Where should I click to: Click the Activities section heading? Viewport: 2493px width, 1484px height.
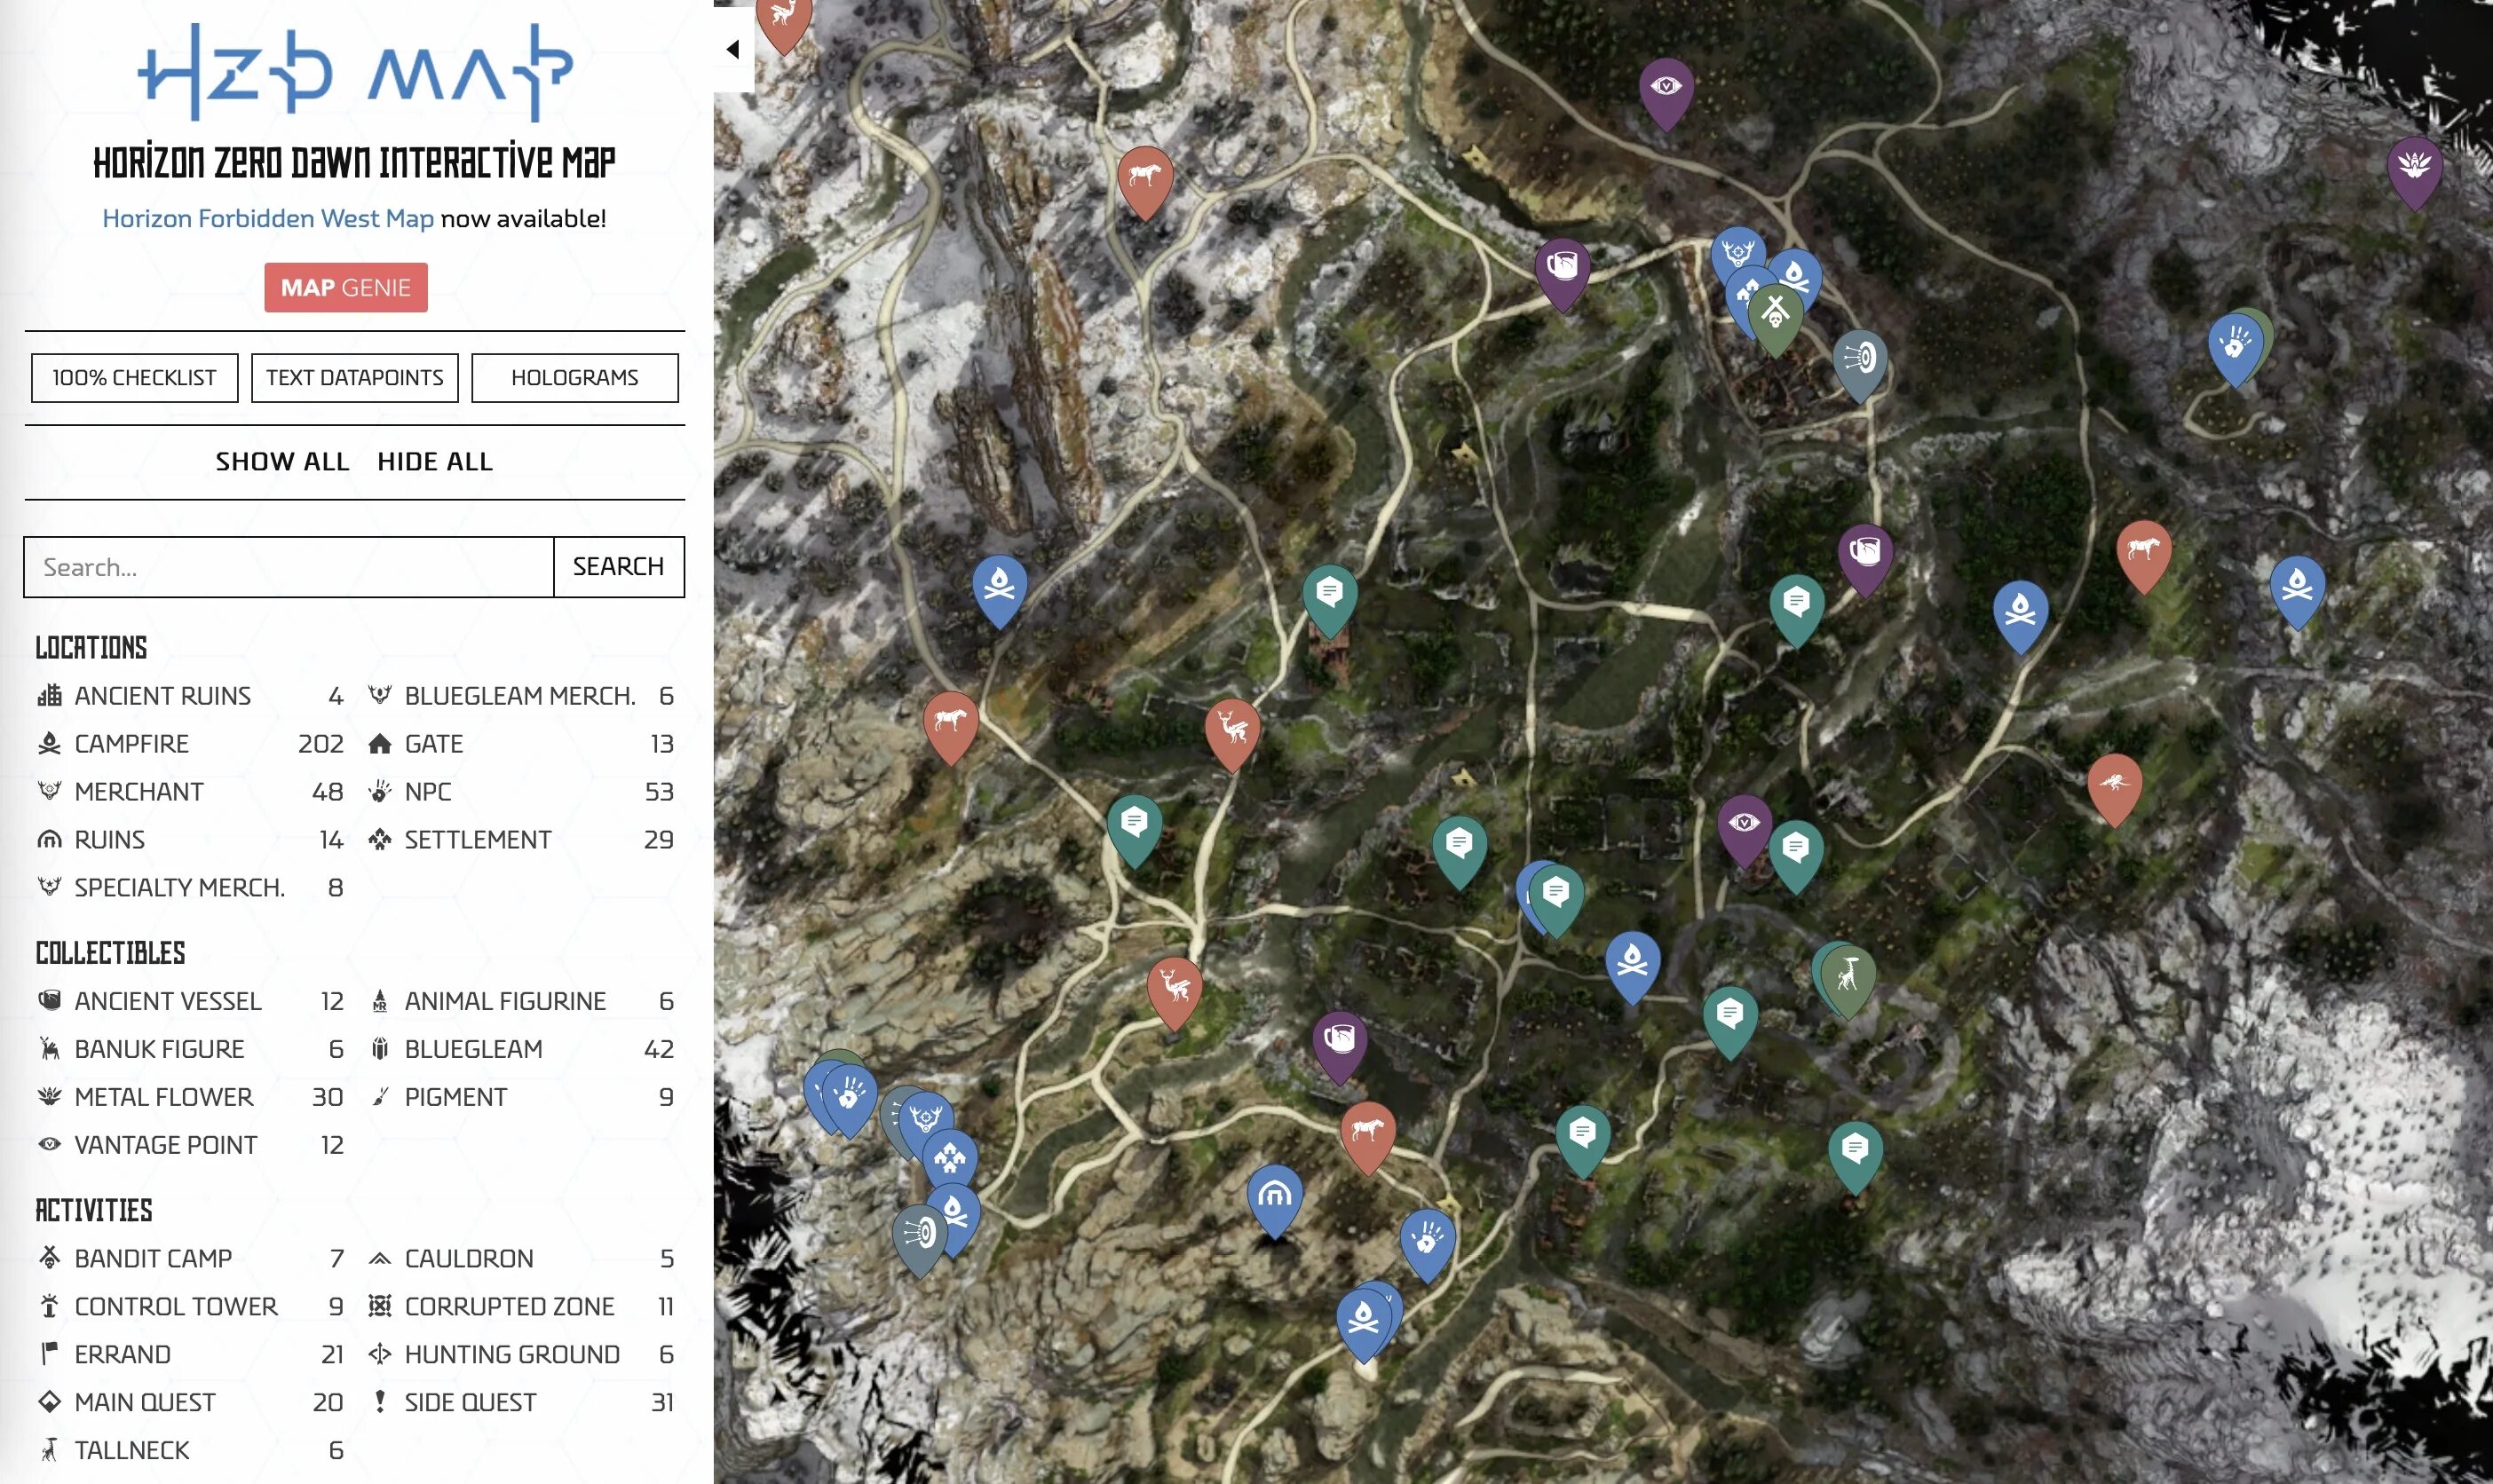point(94,1211)
